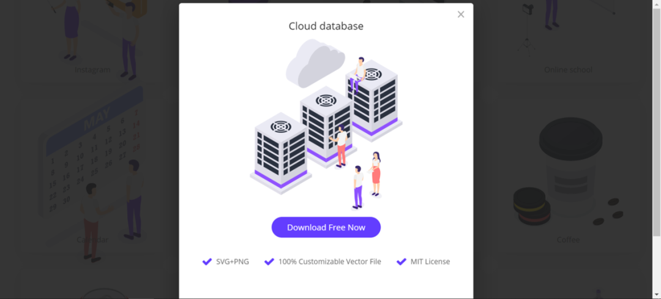Open the dimmed Coffee illustration thumbnail
661x299 pixels.
(568, 177)
